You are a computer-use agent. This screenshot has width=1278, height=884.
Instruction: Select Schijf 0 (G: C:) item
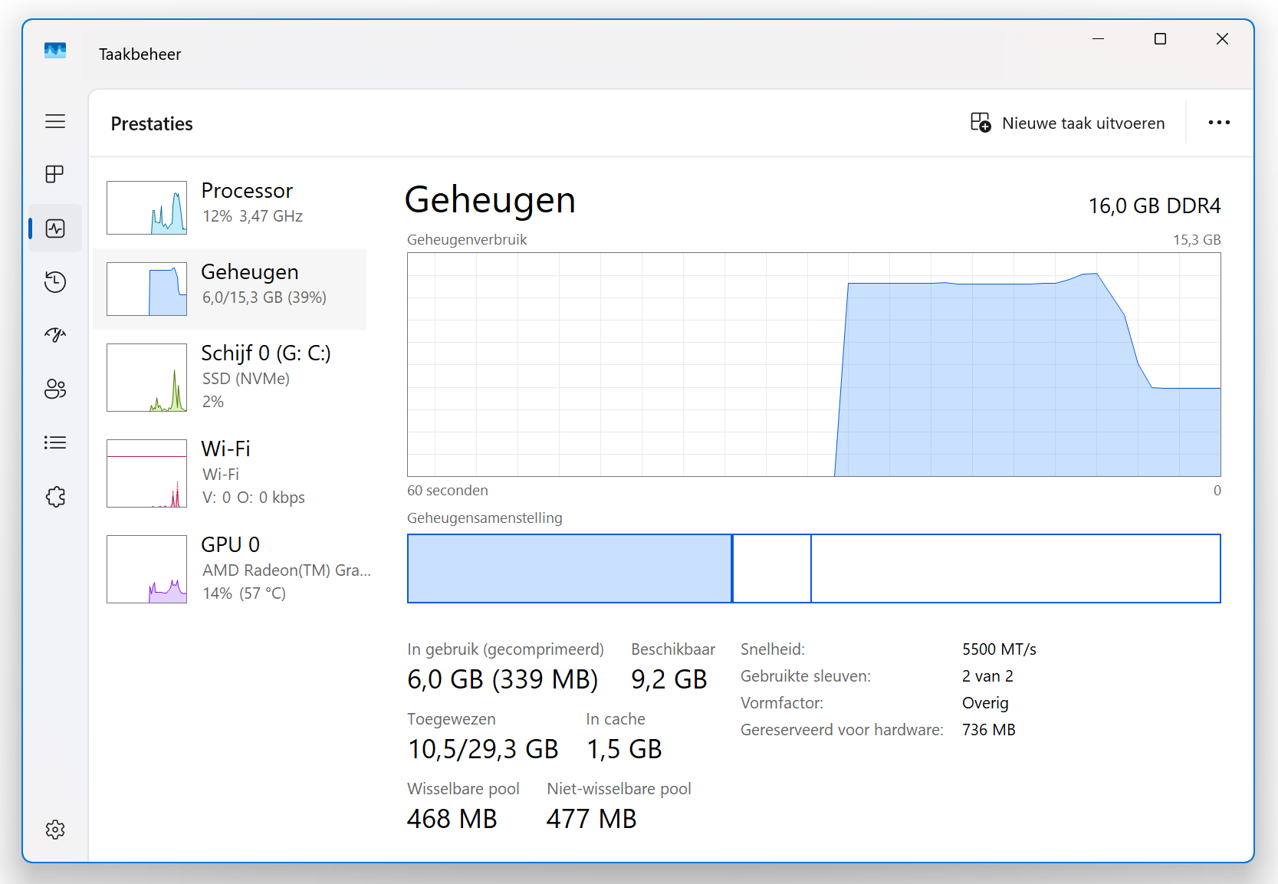point(229,377)
